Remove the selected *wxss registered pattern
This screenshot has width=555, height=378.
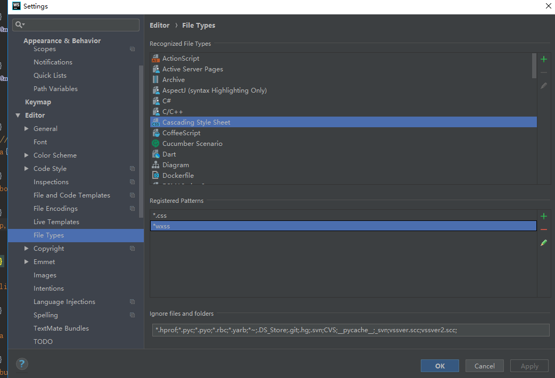[544, 229]
